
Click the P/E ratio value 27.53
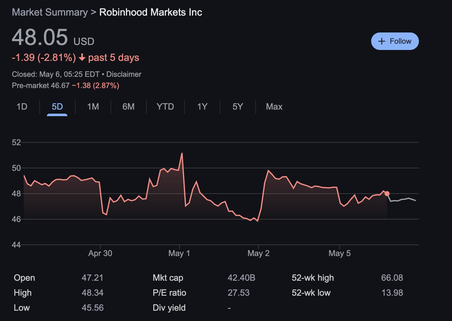pos(238,293)
